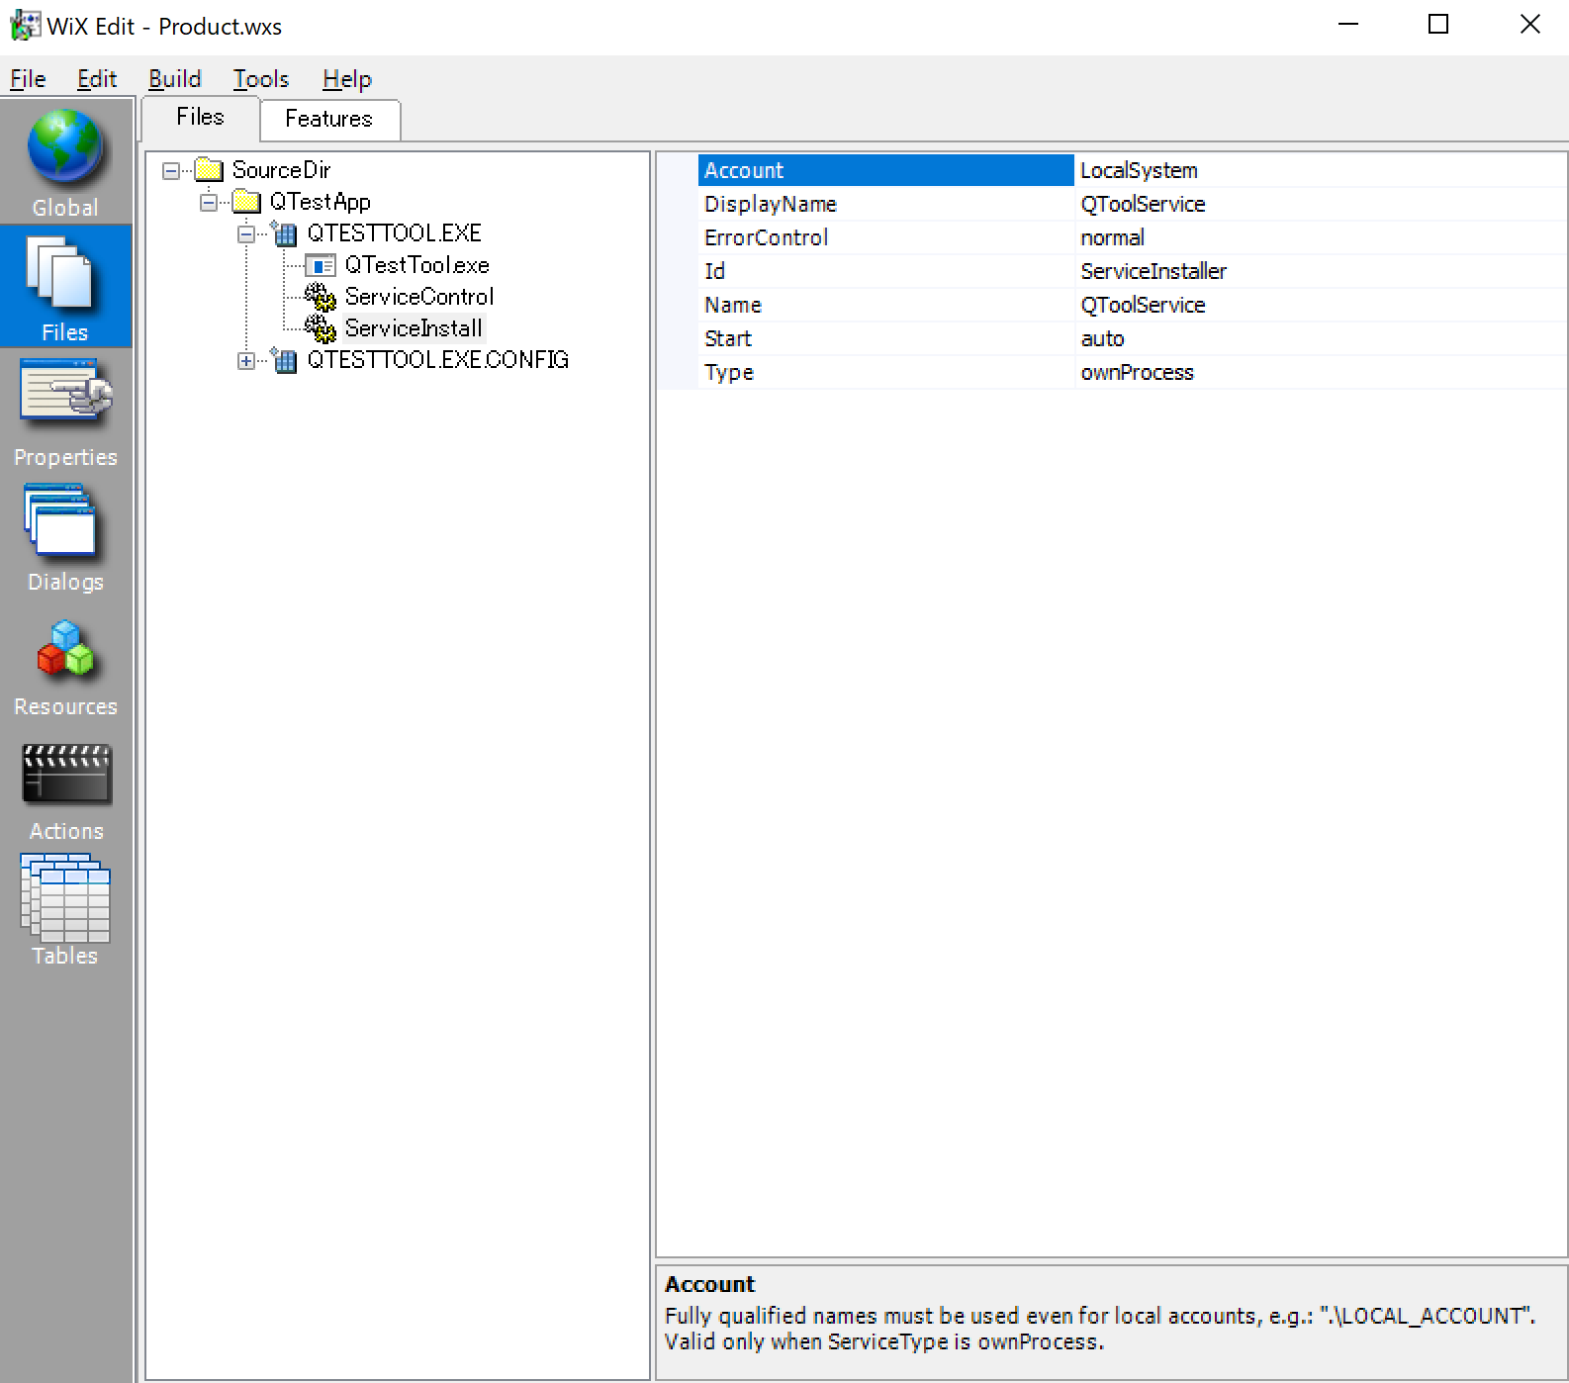
Task: Click the WiX Edit title bar icon
Action: click(25, 26)
